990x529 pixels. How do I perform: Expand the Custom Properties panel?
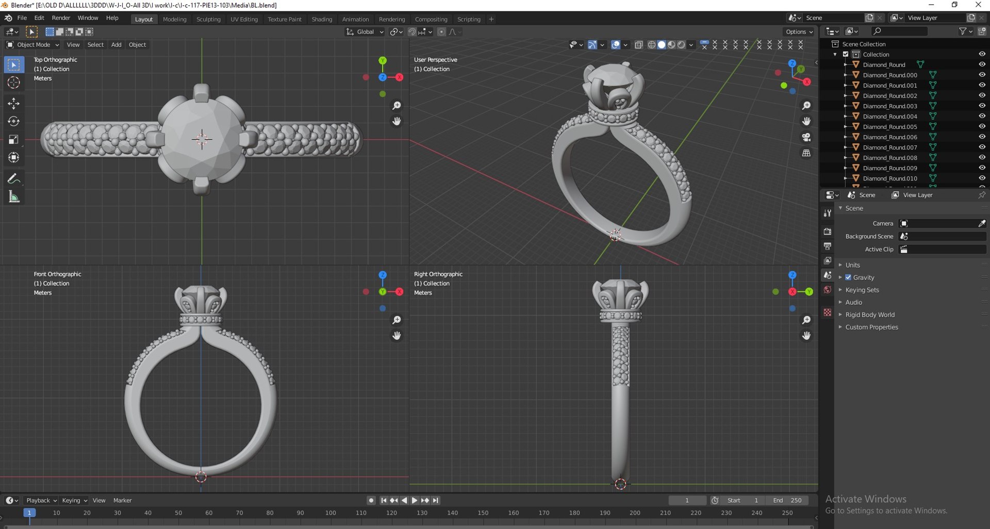coord(871,327)
